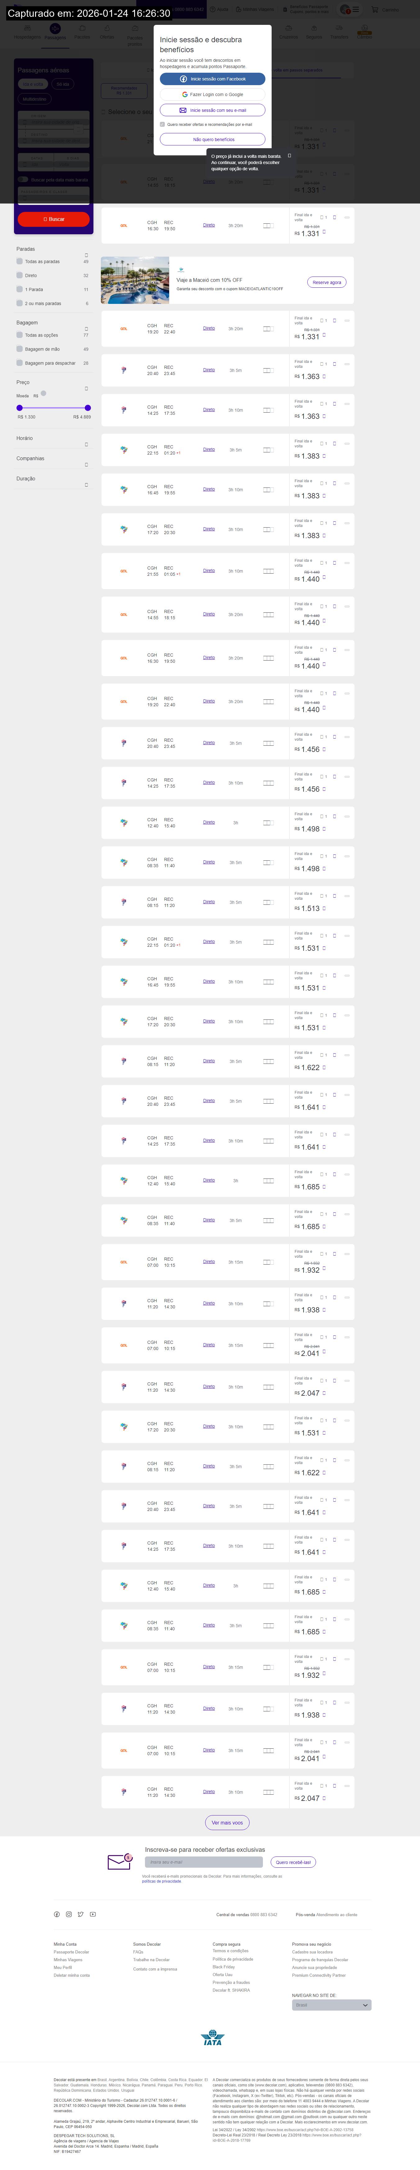Screen dimensions: 420x2170
Task: Click 'Não quero benefícios' in the login dialog
Action: [213, 140]
